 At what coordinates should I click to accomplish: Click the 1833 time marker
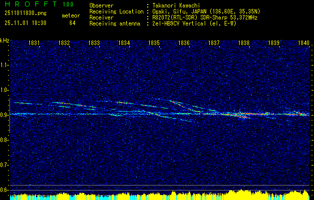(x=94, y=42)
